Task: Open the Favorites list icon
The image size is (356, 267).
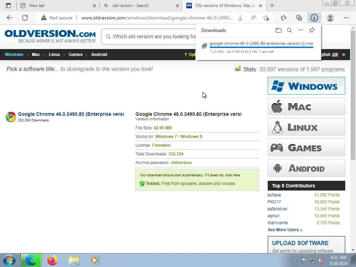Action: 284,18
